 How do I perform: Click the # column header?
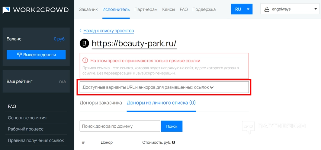click(x=83, y=142)
